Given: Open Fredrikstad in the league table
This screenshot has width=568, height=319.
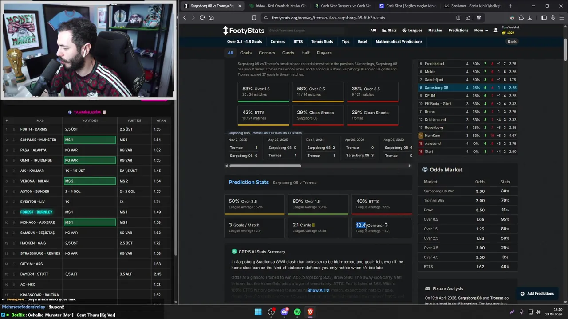Looking at the screenshot, I should [x=434, y=64].
